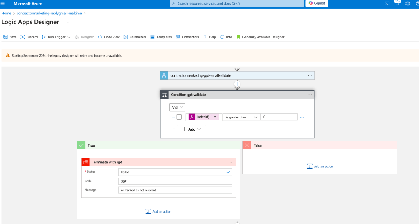Open the 'is greater than' operator dropdown
Image resolution: width=419 pixels, height=224 pixels.
click(241, 117)
